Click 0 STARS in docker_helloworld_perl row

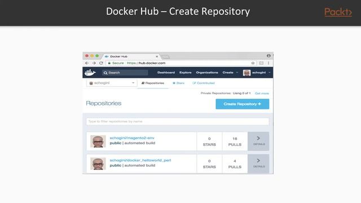(x=209, y=164)
